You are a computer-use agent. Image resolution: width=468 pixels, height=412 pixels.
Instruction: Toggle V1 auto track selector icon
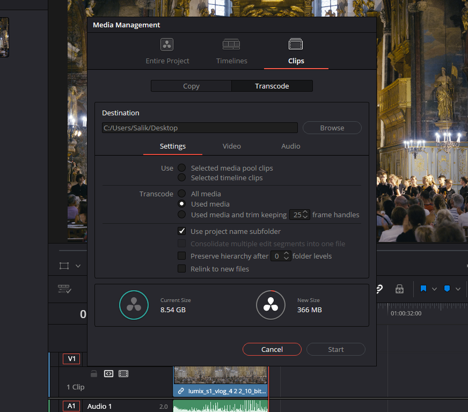click(108, 373)
